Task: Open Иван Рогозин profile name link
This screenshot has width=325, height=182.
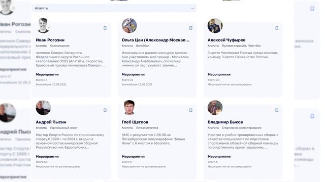Action: pyautogui.click(x=50, y=40)
